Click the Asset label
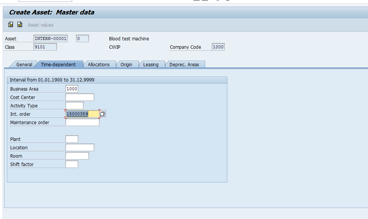This screenshot has width=368, height=219. point(11,39)
